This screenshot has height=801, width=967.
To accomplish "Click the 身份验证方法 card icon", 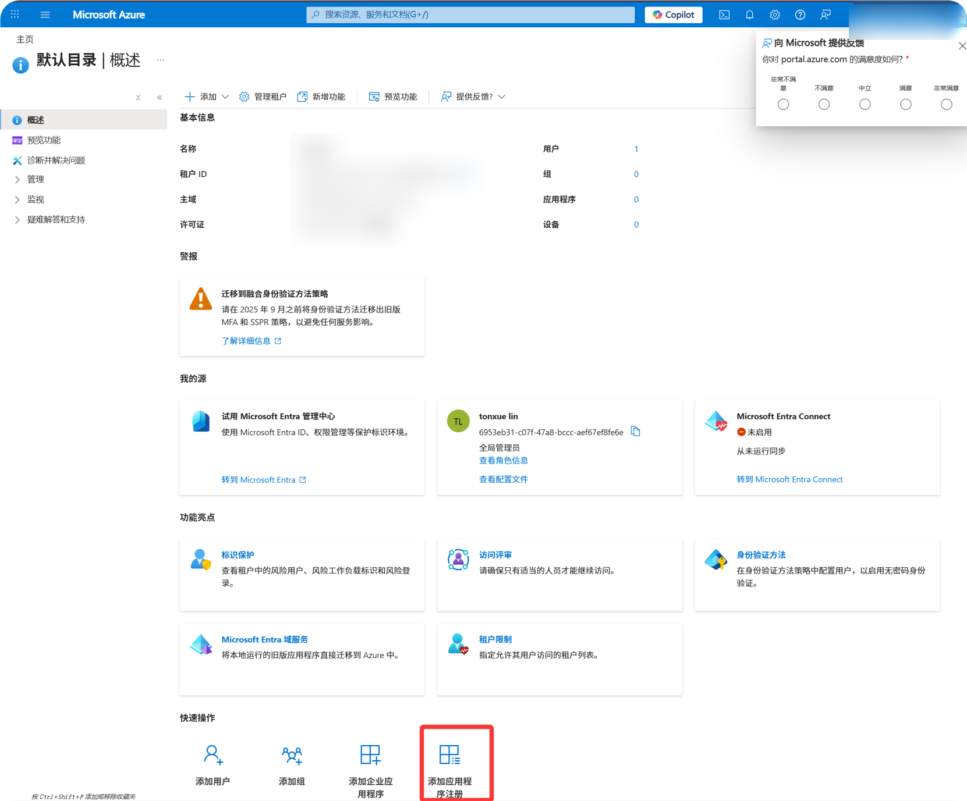I will [x=716, y=560].
